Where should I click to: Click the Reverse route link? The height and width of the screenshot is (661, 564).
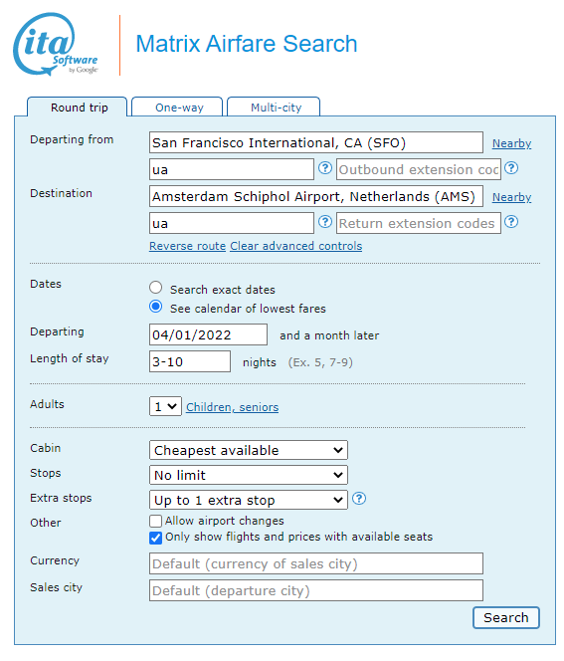(187, 246)
